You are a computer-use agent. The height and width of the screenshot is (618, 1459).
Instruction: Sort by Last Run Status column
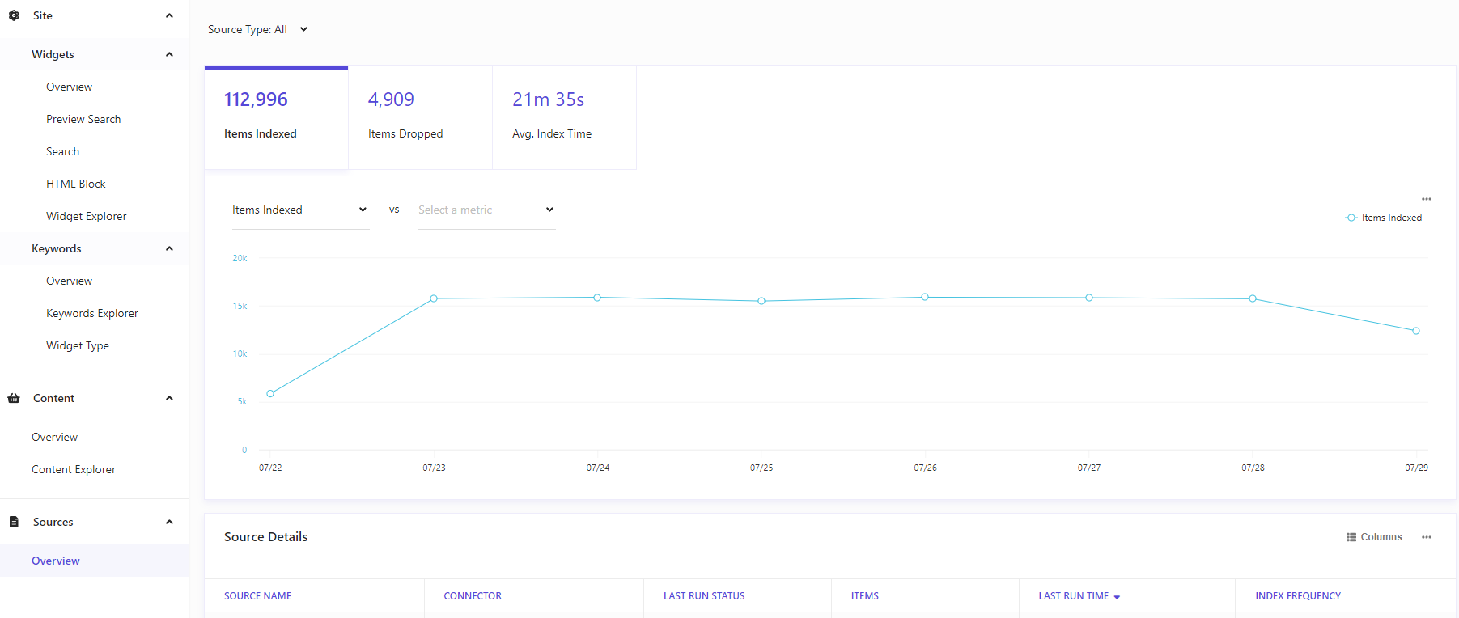click(x=704, y=596)
